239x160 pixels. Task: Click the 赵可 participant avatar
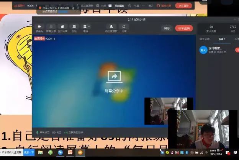pyautogui.click(x=203, y=50)
